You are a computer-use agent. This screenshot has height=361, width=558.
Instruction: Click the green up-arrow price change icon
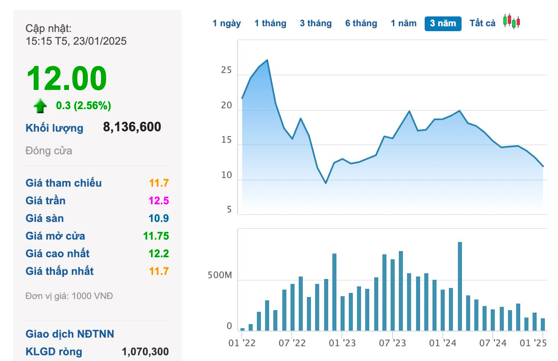coord(40,107)
